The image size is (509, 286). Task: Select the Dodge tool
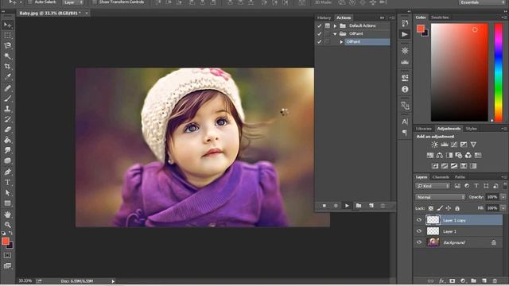[x=7, y=150]
